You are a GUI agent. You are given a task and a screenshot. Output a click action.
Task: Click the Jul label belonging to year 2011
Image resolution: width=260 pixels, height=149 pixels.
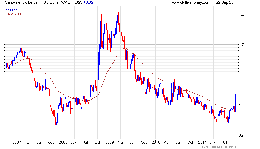(x=224, y=143)
